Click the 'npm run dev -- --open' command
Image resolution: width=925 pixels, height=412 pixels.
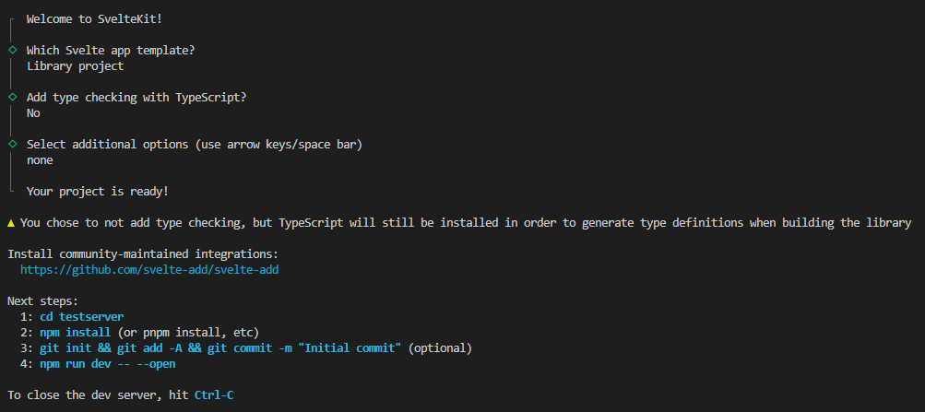pyautogui.click(x=107, y=364)
